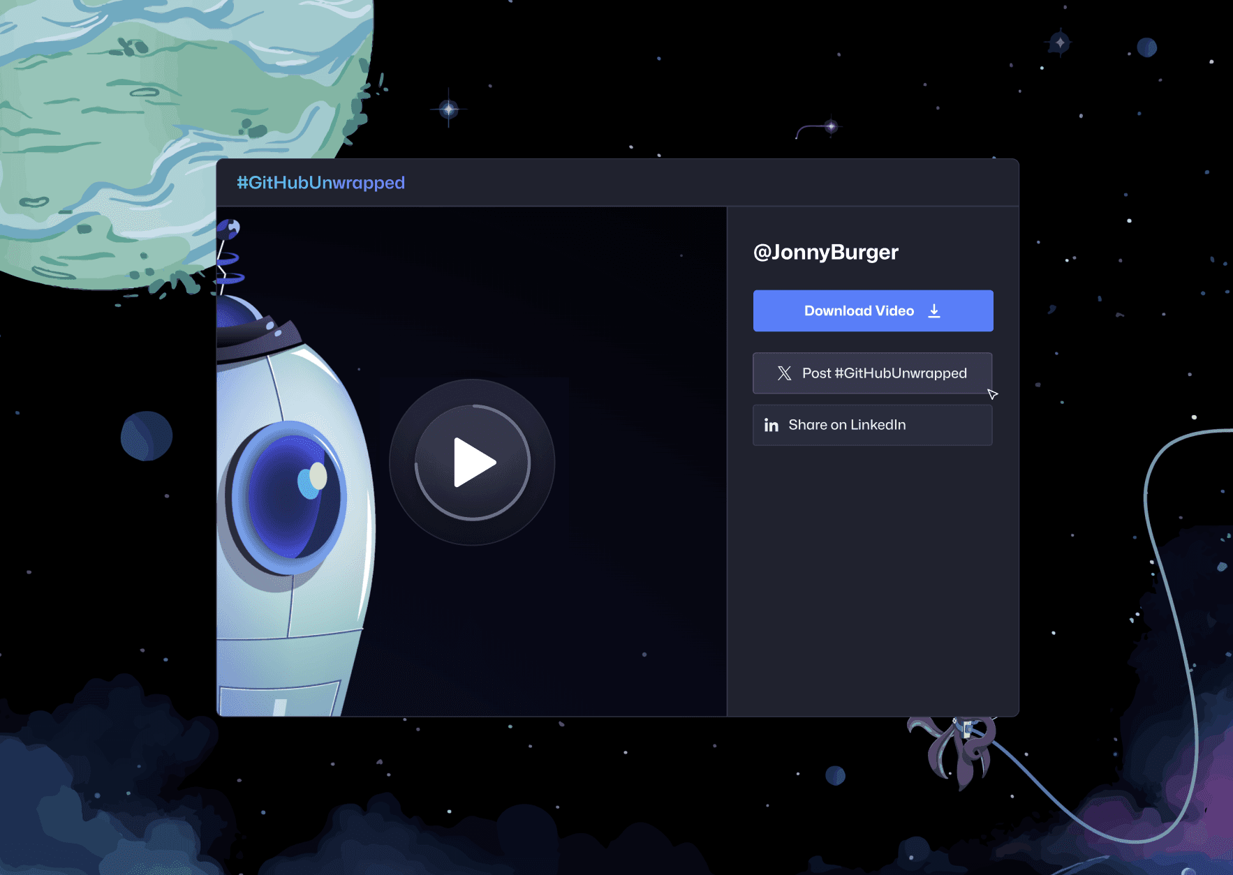Share the video on LinkedIn
This screenshot has width=1233, height=875.
(872, 425)
